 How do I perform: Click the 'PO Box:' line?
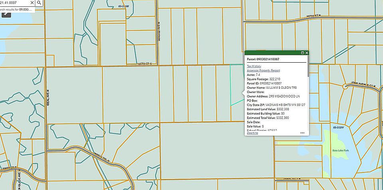tap(253, 101)
